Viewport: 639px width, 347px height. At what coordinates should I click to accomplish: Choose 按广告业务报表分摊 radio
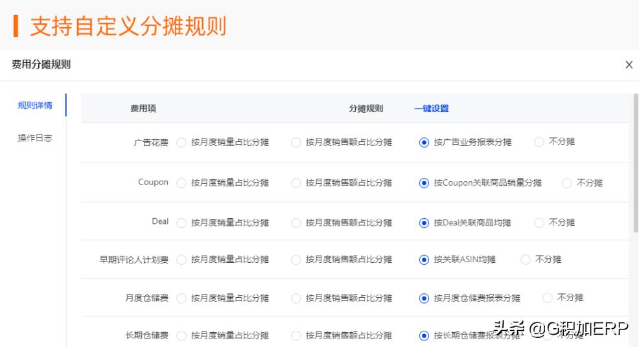[x=424, y=142]
